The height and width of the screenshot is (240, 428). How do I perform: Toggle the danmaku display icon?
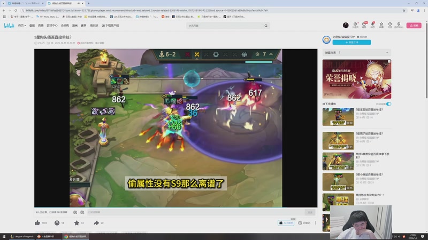pos(75,212)
